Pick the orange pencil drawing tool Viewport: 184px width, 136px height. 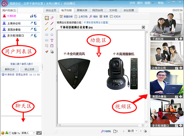tap(46, 24)
